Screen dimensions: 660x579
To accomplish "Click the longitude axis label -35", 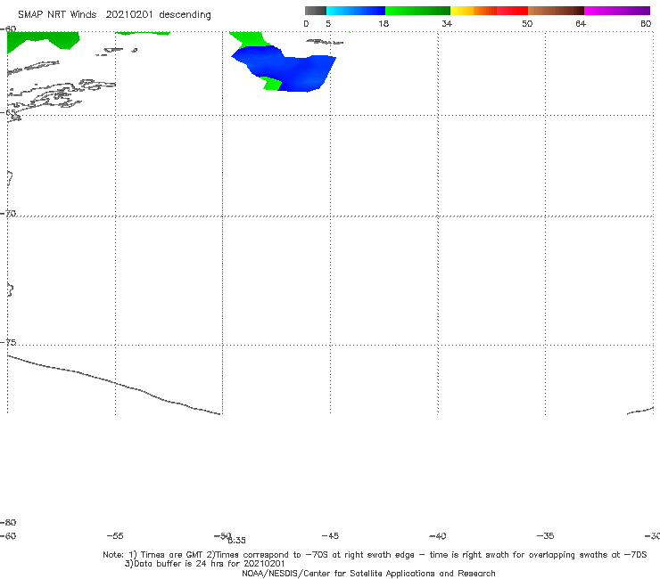I will pos(546,535).
